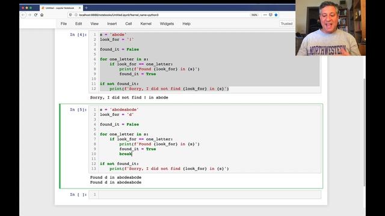Go back with the browser back arrow
Image resolution: width=385 pixels, height=216 pixels.
23,15
